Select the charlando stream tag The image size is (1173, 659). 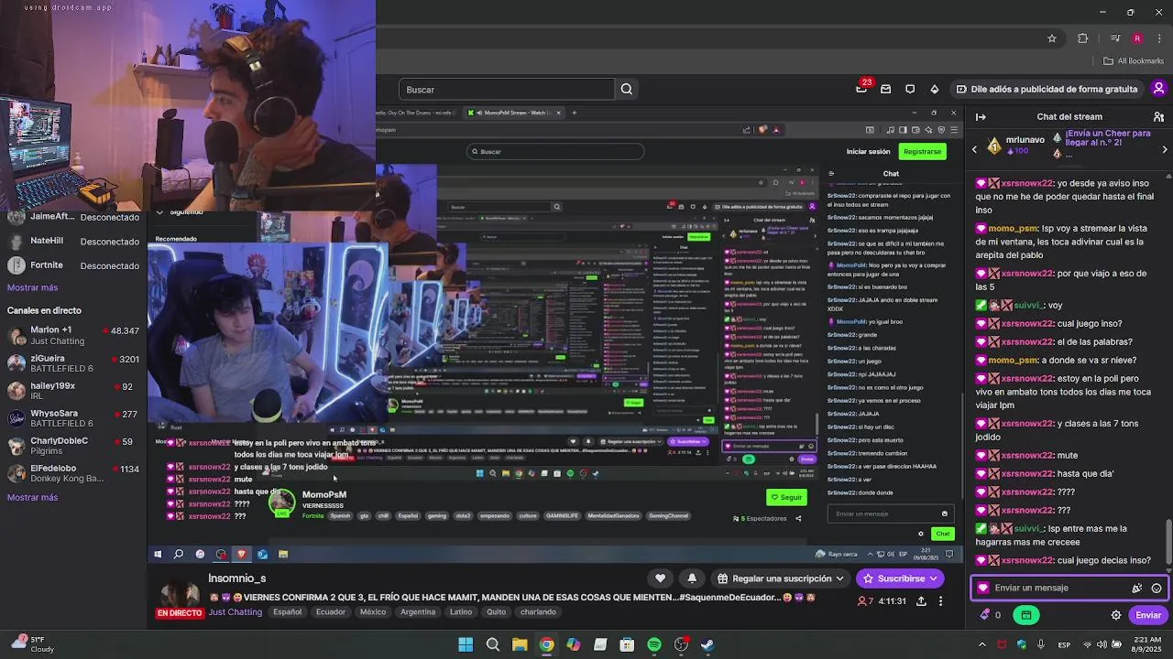pyautogui.click(x=538, y=612)
